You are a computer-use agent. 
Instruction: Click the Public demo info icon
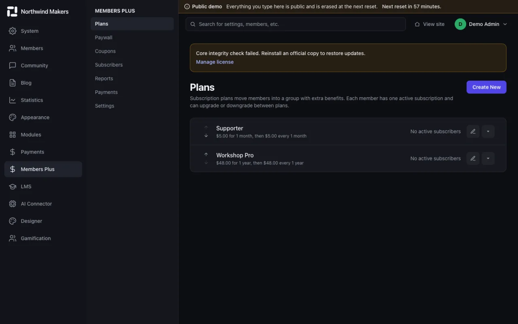pos(187,6)
